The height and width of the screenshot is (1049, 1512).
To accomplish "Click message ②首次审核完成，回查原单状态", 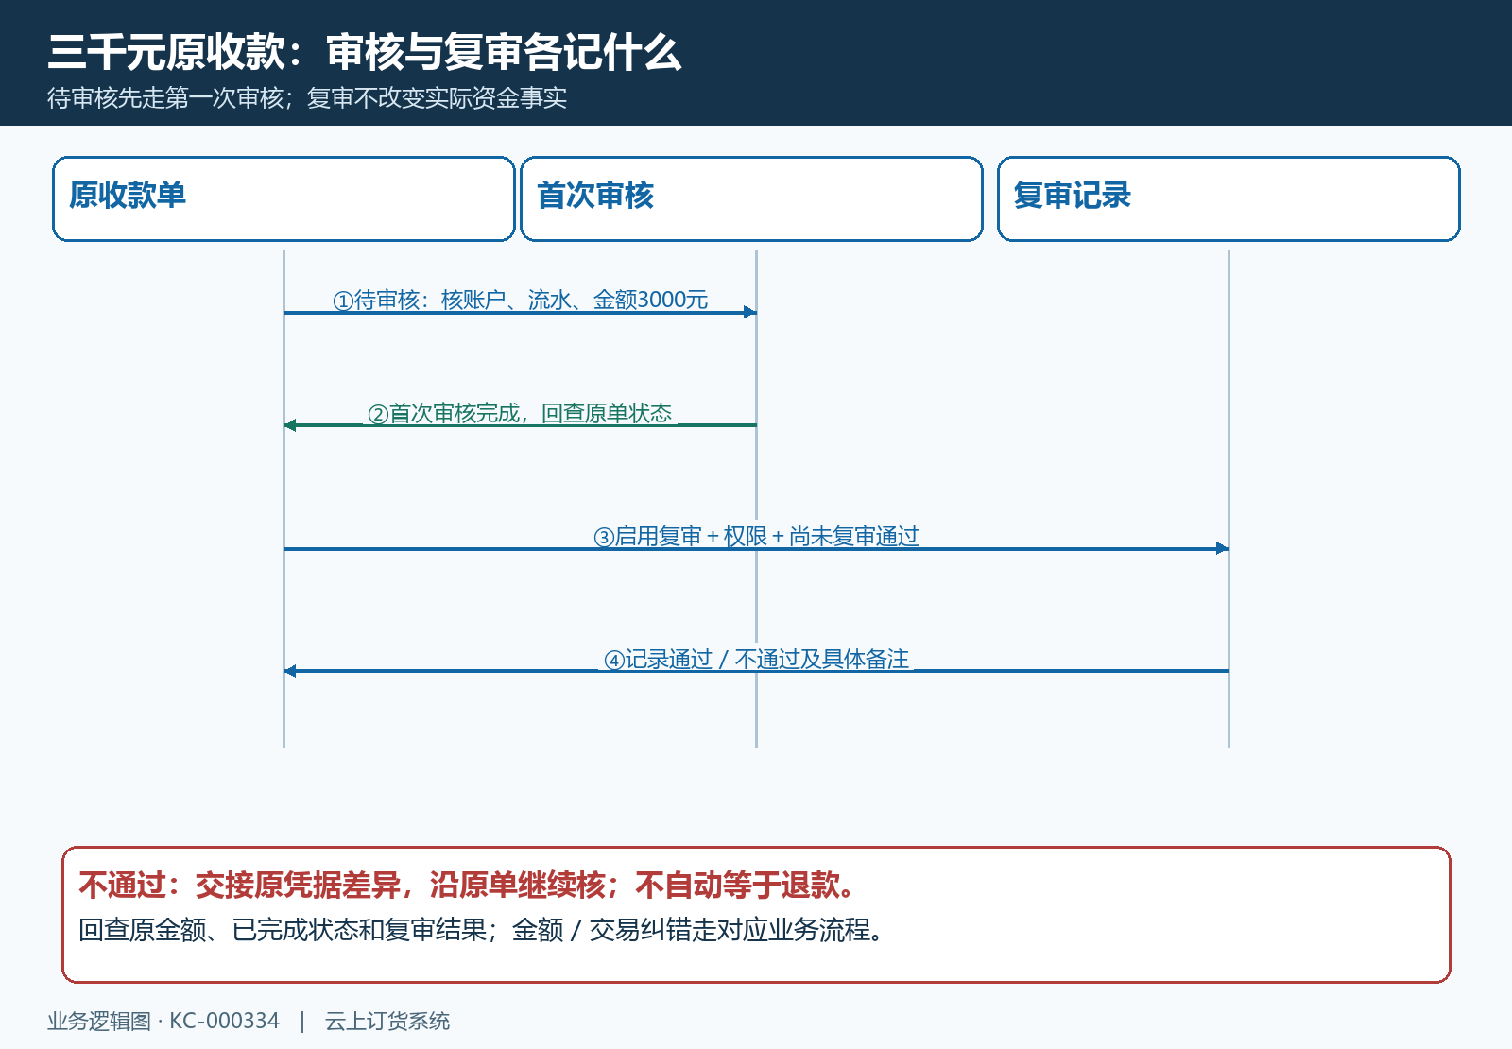I will [x=520, y=414].
